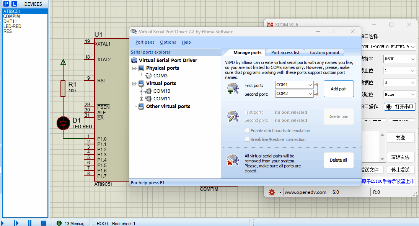Open XCOM baud rate 9600 dropdown
Viewport: 419px width, 226px height.
399,59
